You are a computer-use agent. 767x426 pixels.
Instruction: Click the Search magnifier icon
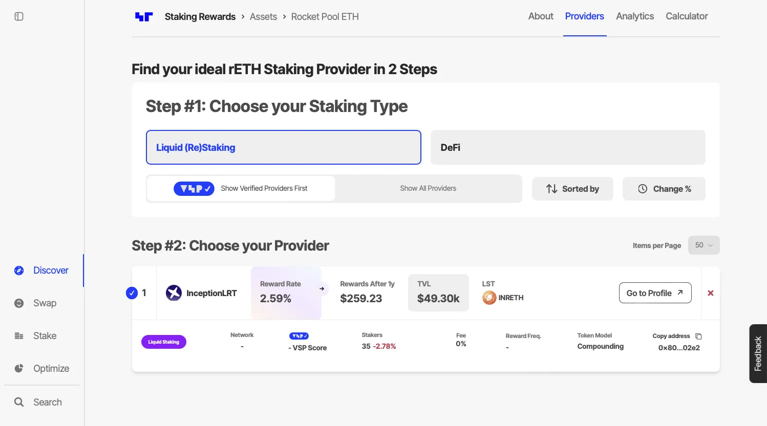[x=19, y=402]
